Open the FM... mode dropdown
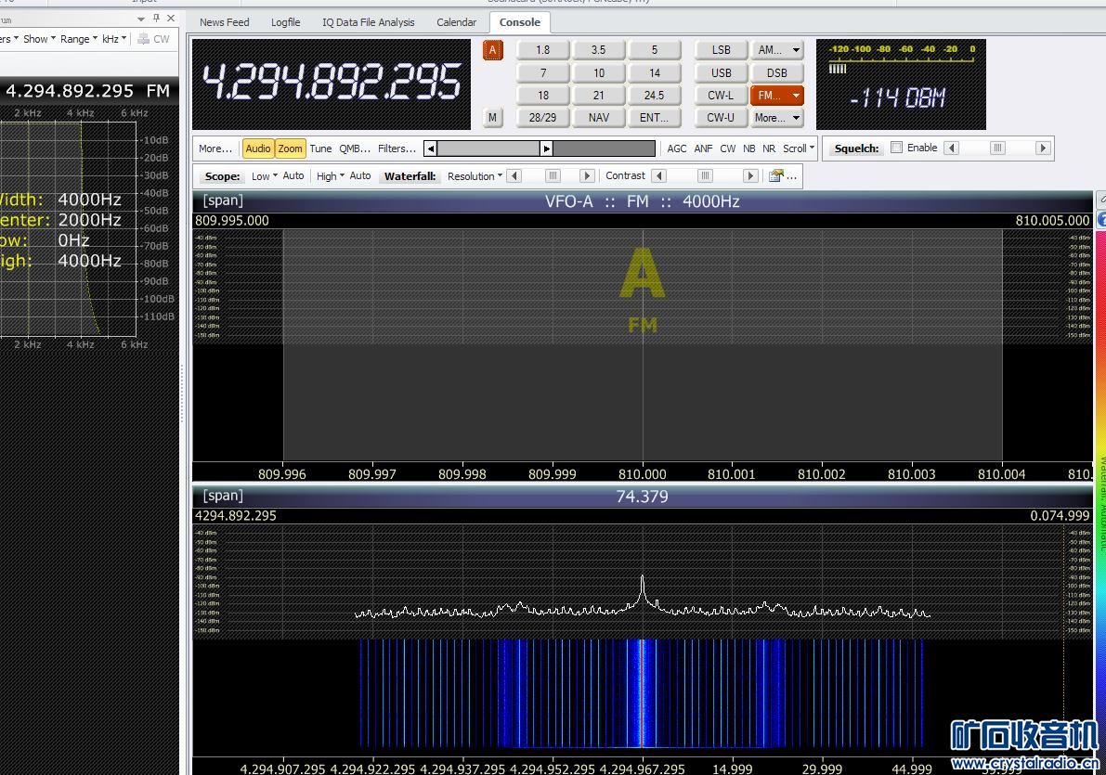This screenshot has width=1106, height=775. [776, 96]
